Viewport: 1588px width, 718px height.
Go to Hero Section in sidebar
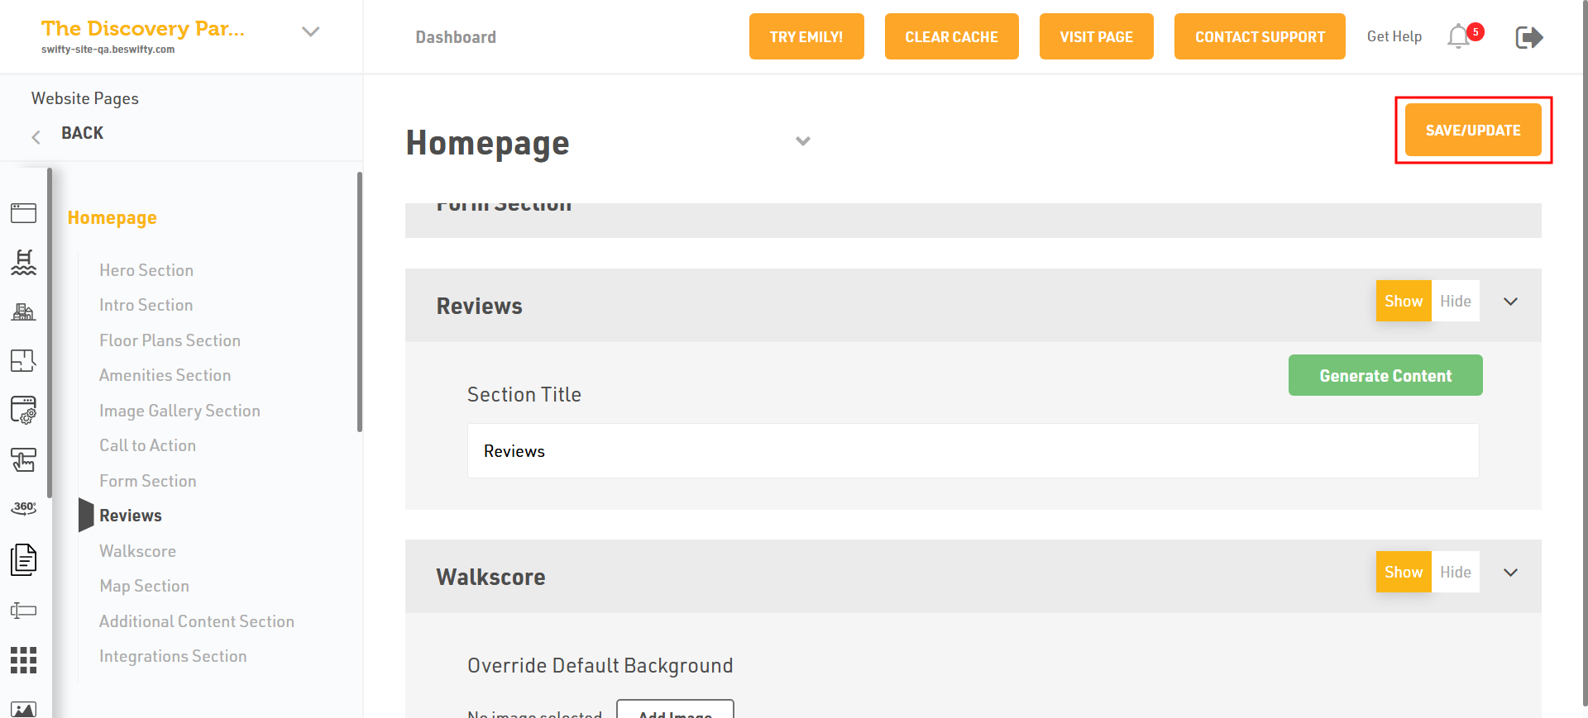point(146,270)
